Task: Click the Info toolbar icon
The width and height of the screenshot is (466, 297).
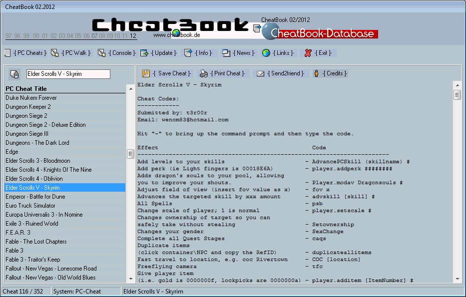Action: coord(188,53)
